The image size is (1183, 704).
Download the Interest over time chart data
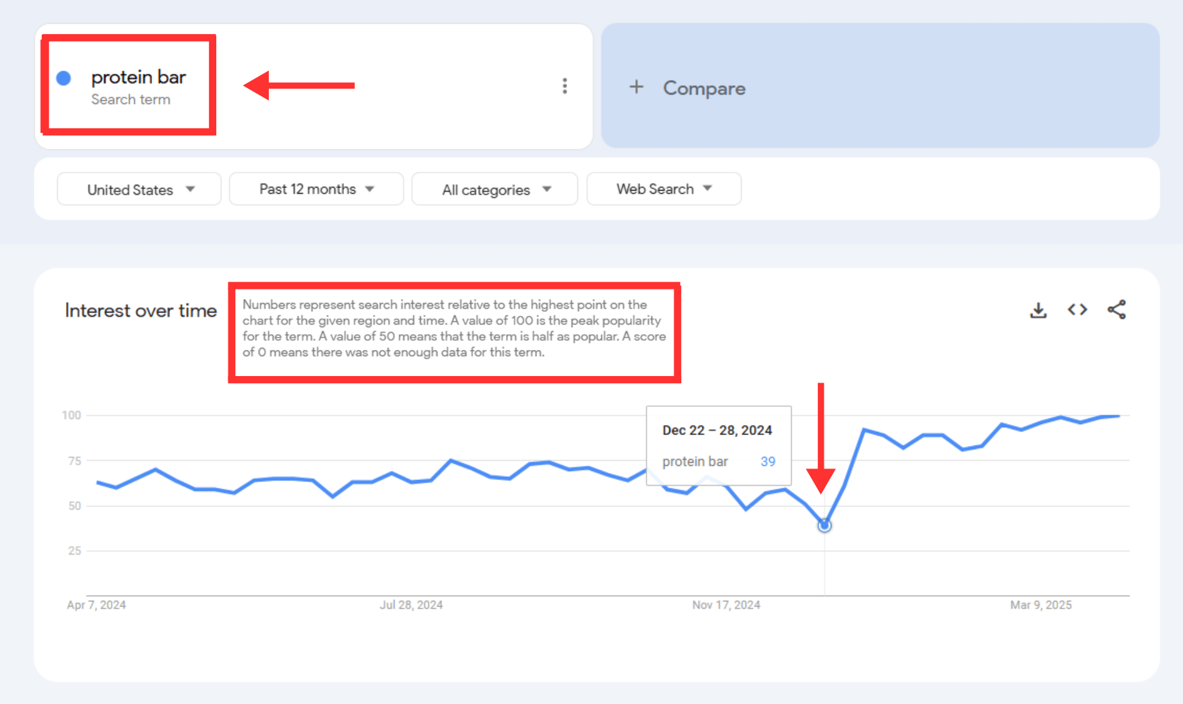click(1038, 311)
